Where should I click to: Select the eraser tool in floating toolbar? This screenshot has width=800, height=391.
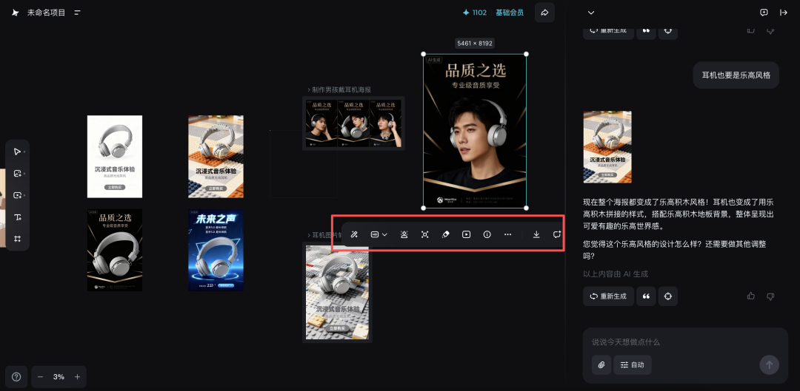(445, 235)
